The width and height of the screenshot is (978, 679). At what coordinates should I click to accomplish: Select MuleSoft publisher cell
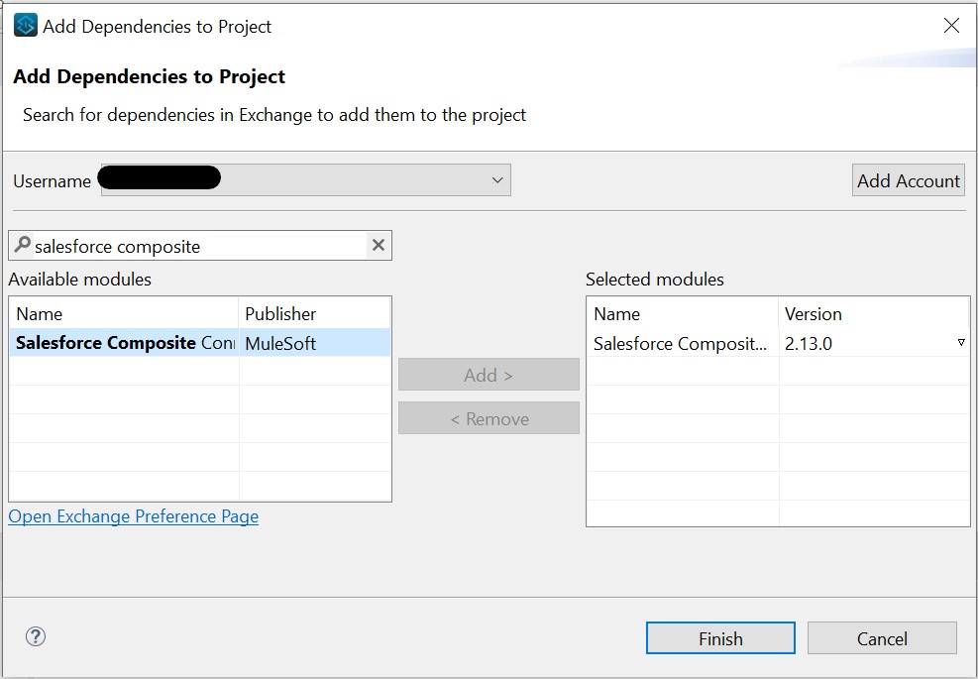tap(314, 343)
